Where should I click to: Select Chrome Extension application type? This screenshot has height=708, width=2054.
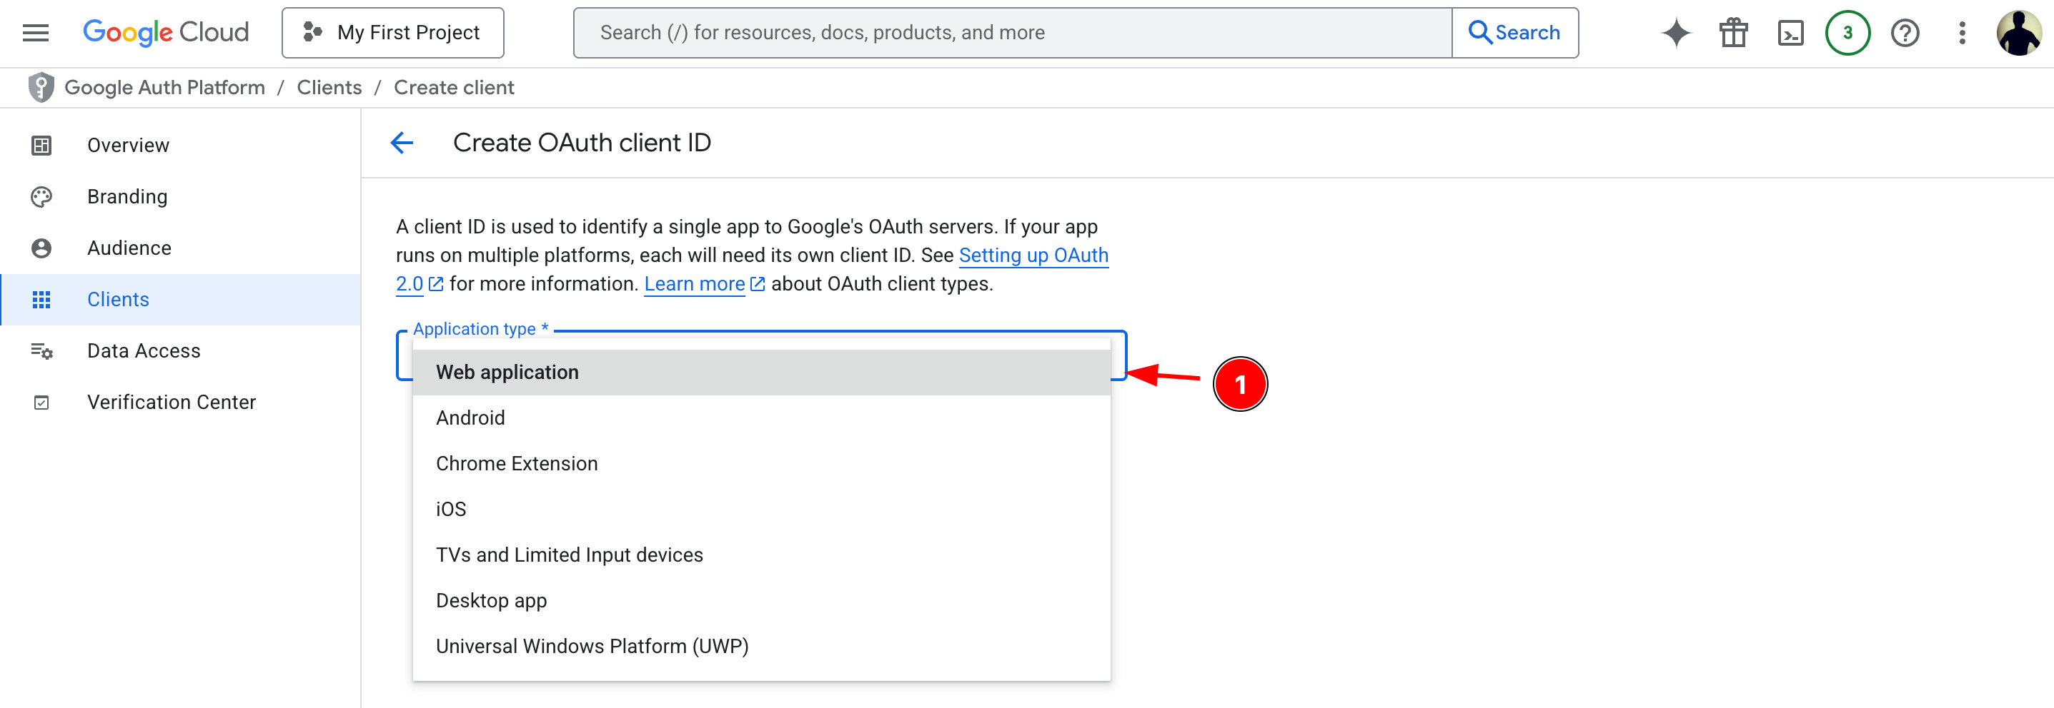point(761,463)
